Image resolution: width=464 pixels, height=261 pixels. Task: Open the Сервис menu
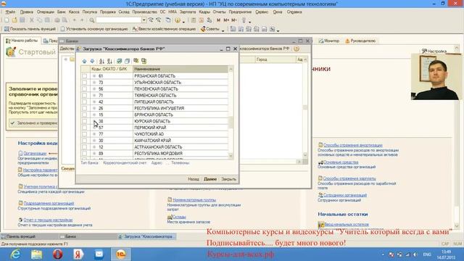pyautogui.click(x=262, y=12)
